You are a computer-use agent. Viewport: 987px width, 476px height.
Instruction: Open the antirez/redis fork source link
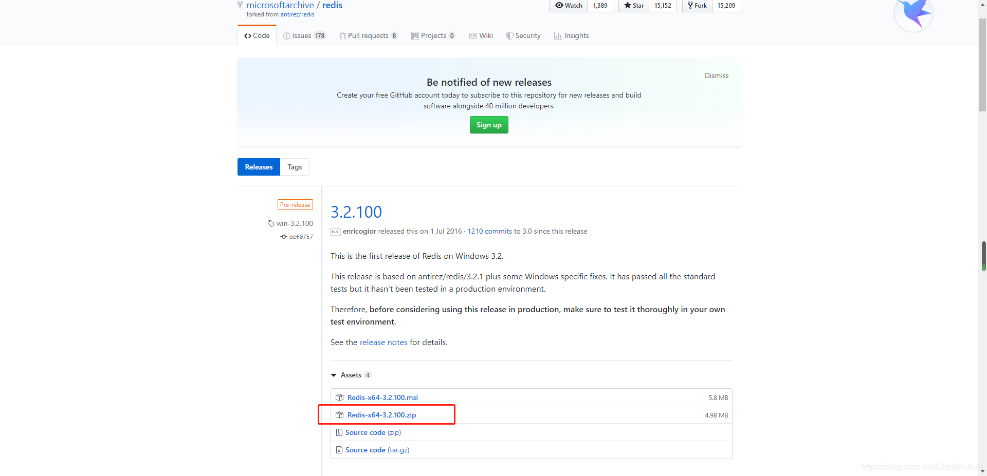[298, 14]
